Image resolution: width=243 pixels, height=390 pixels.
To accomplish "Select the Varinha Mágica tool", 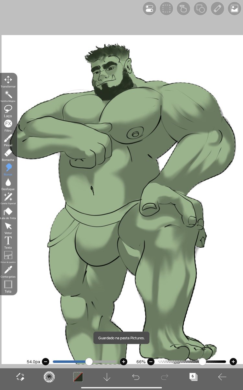I will click(x=8, y=96).
